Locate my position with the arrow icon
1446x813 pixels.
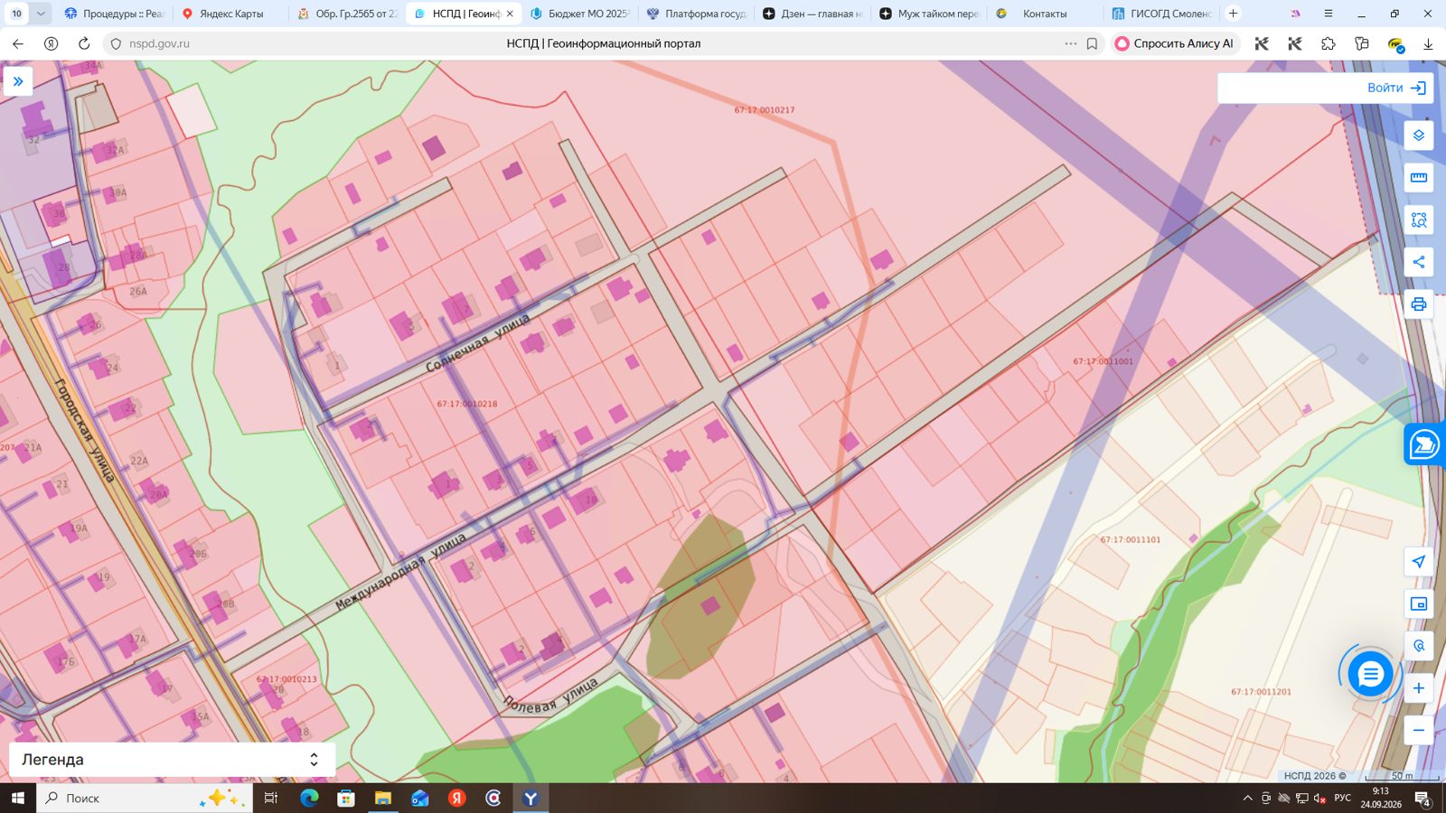coord(1418,562)
